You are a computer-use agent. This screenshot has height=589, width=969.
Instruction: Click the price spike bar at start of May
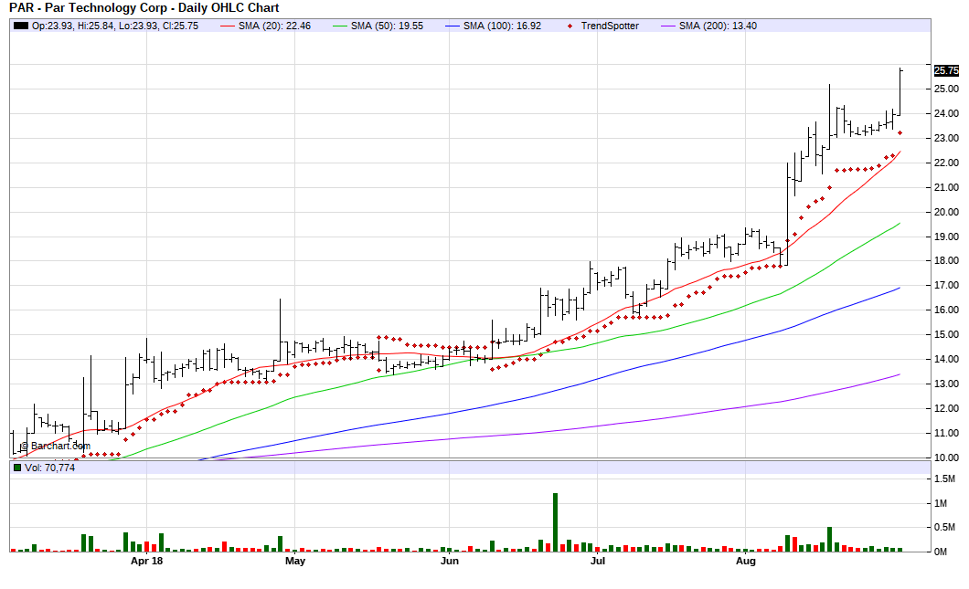tap(280, 331)
